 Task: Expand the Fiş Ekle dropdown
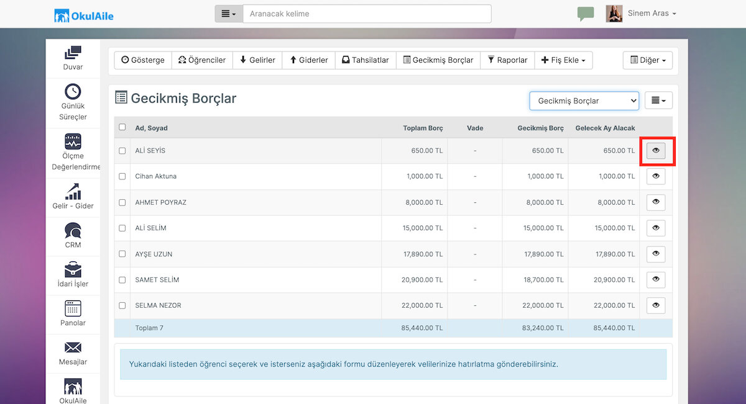click(563, 60)
